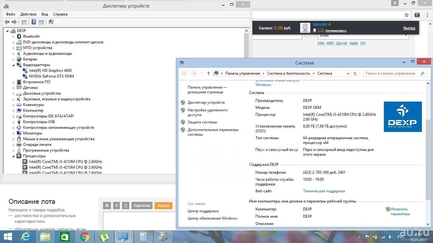
Task: Open the Файл menu
Action: click(10, 14)
